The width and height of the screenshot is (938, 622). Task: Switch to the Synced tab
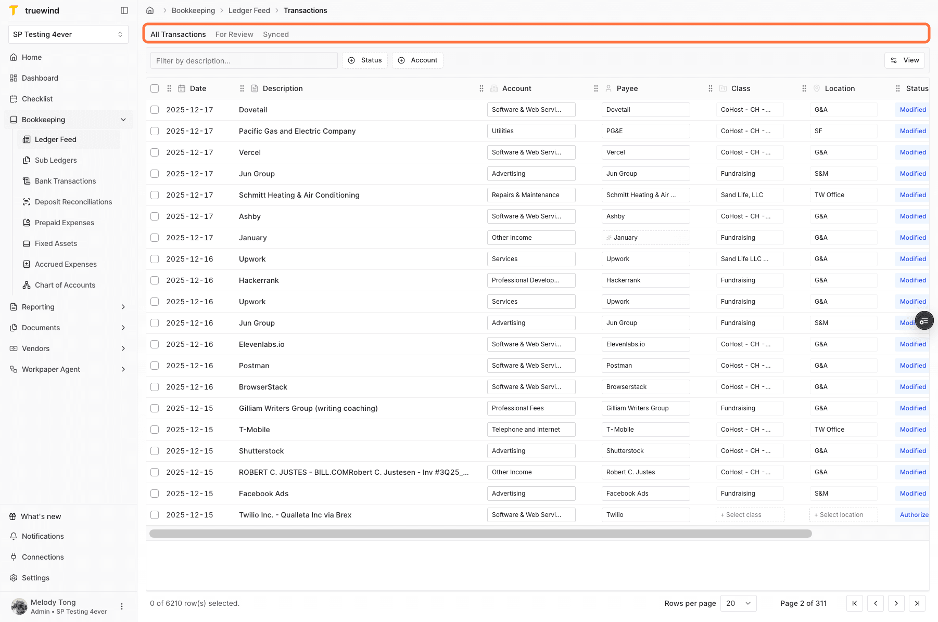[276, 34]
